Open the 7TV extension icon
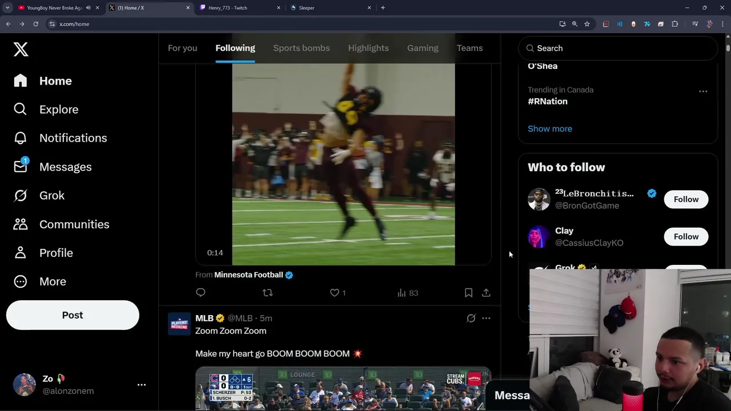The height and width of the screenshot is (411, 731). pyautogui.click(x=647, y=24)
